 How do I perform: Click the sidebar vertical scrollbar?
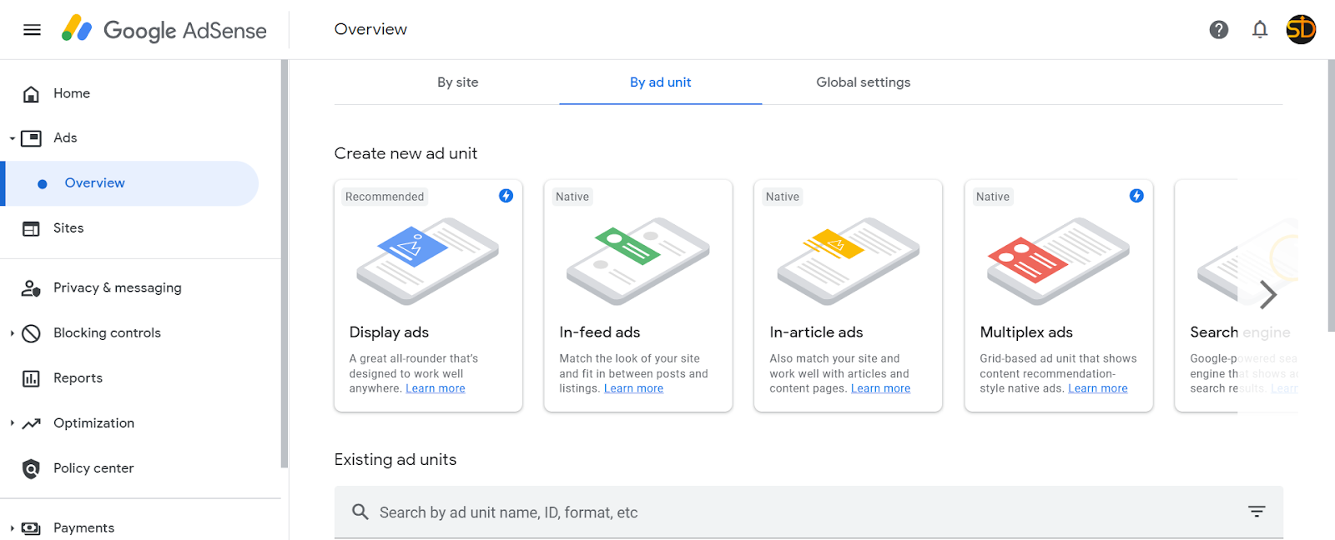point(285,263)
